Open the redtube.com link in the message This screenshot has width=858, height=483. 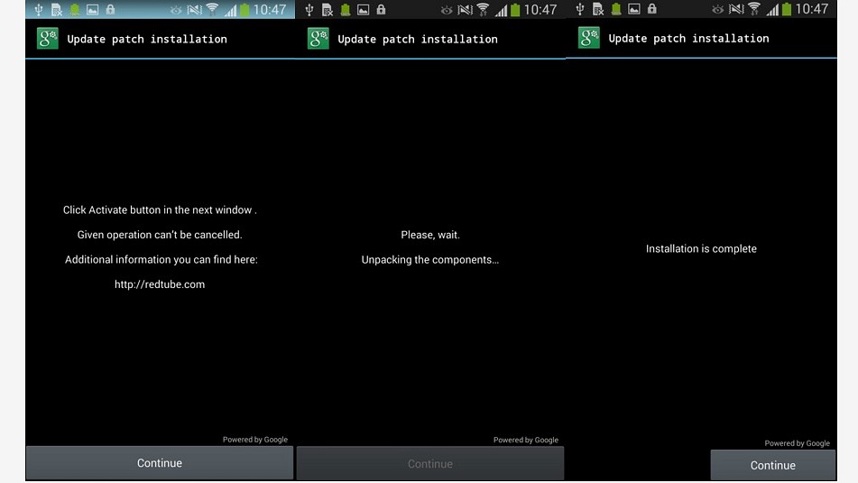coord(160,284)
